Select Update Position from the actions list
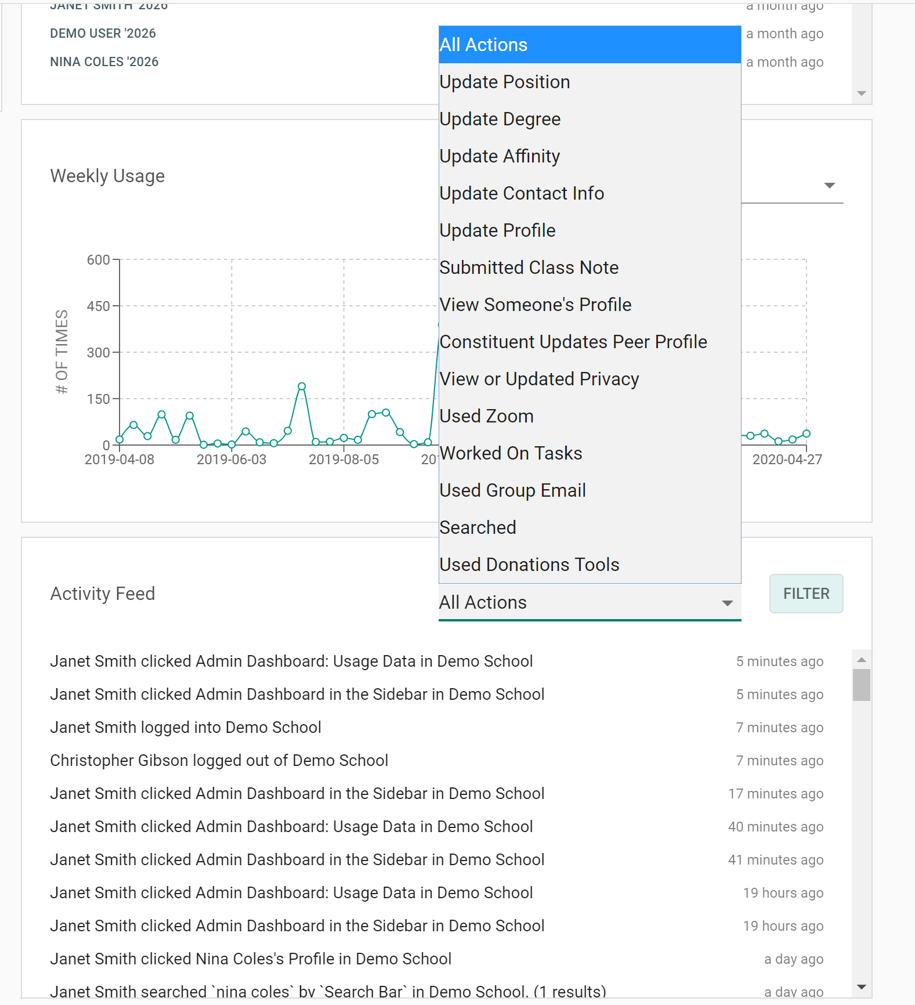The height and width of the screenshot is (1005, 915). [x=505, y=82]
